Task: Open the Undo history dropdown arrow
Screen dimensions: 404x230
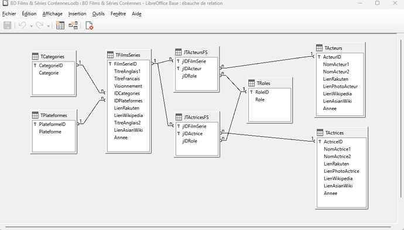Action: pyautogui.click(x=31, y=26)
